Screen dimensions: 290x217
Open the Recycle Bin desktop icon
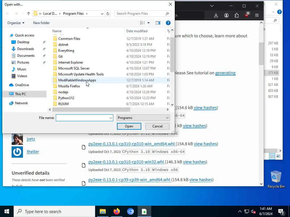pos(276,179)
